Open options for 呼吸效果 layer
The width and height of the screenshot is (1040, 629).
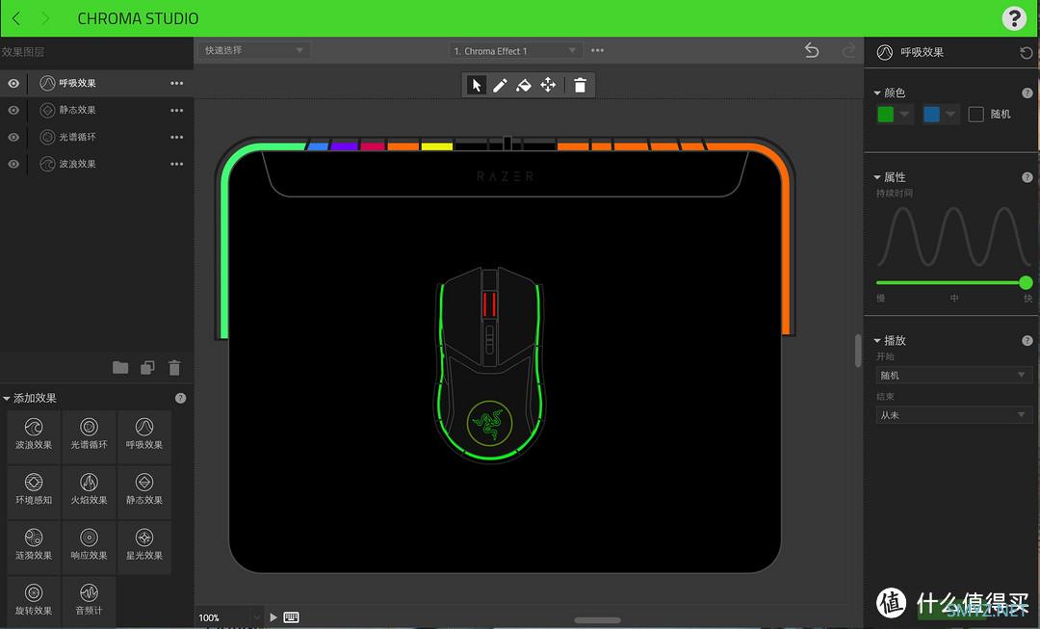[x=176, y=83]
